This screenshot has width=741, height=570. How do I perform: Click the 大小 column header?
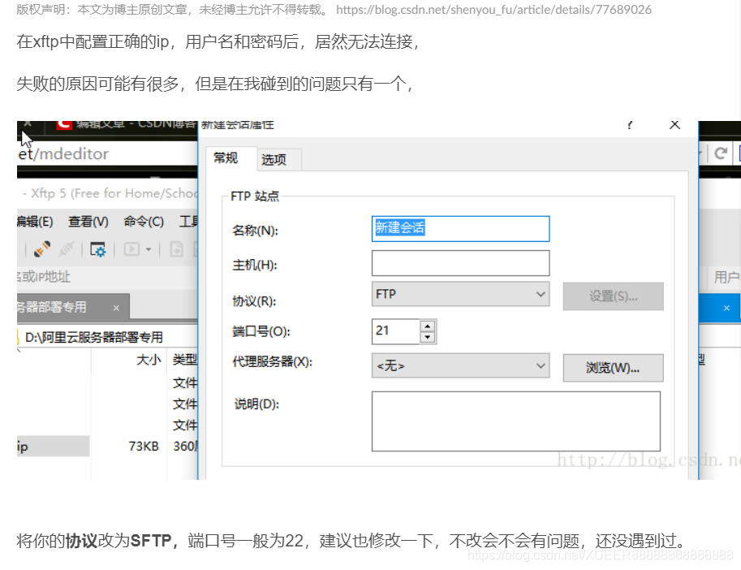click(x=149, y=361)
